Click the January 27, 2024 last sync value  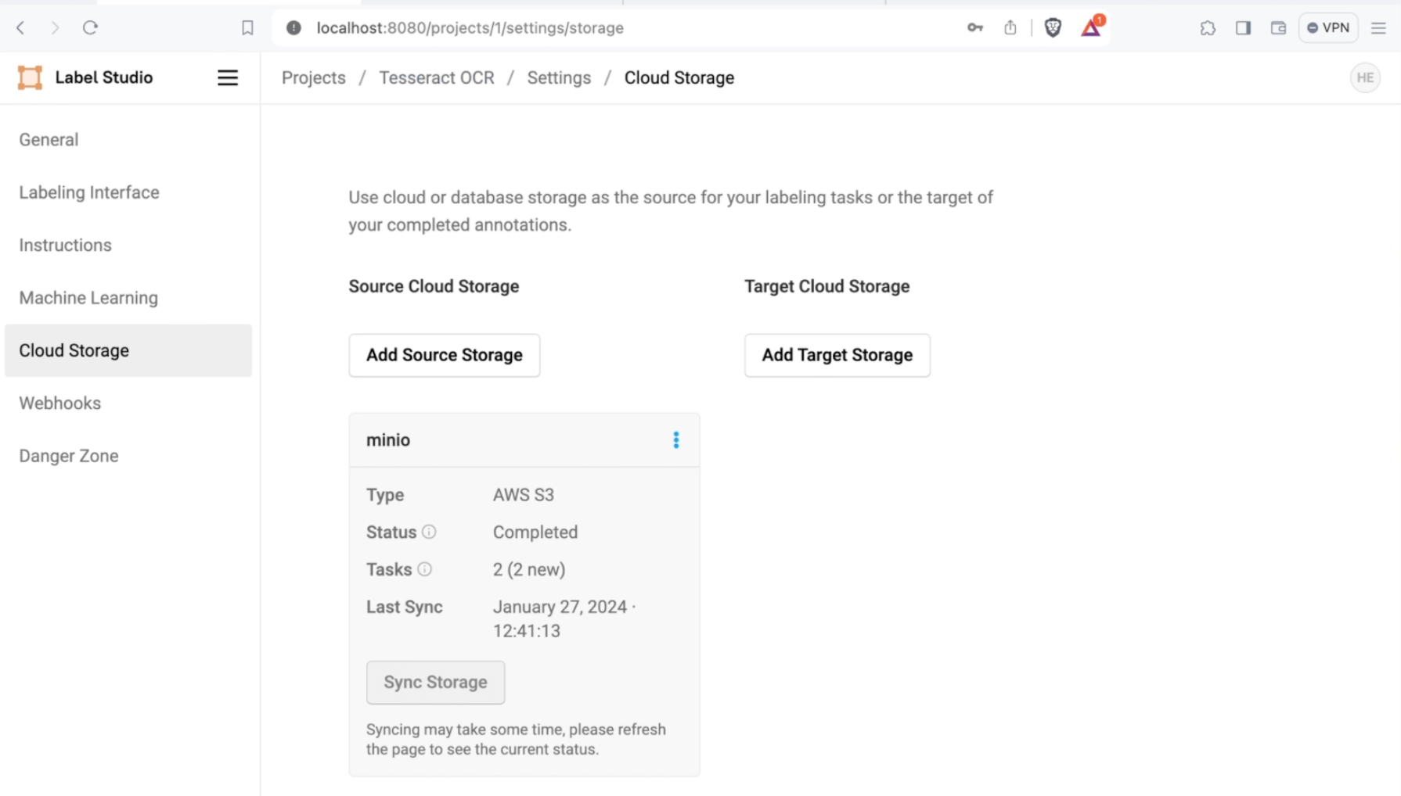(x=564, y=619)
